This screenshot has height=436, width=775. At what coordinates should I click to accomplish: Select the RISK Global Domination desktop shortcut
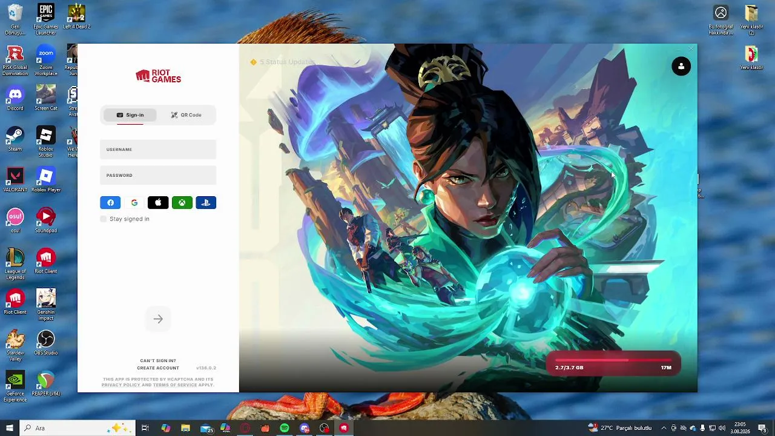15,61
